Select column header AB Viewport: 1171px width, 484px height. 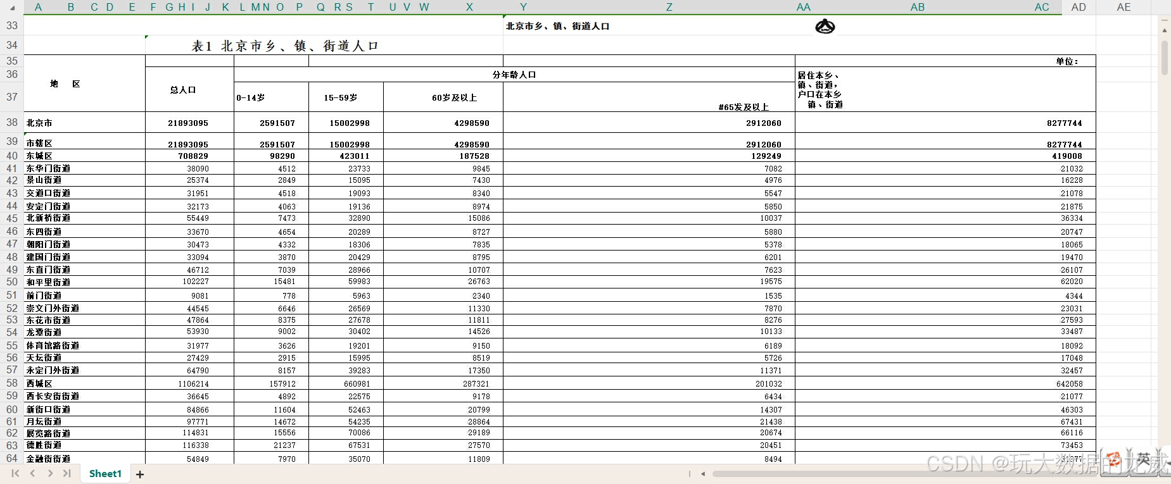point(917,7)
